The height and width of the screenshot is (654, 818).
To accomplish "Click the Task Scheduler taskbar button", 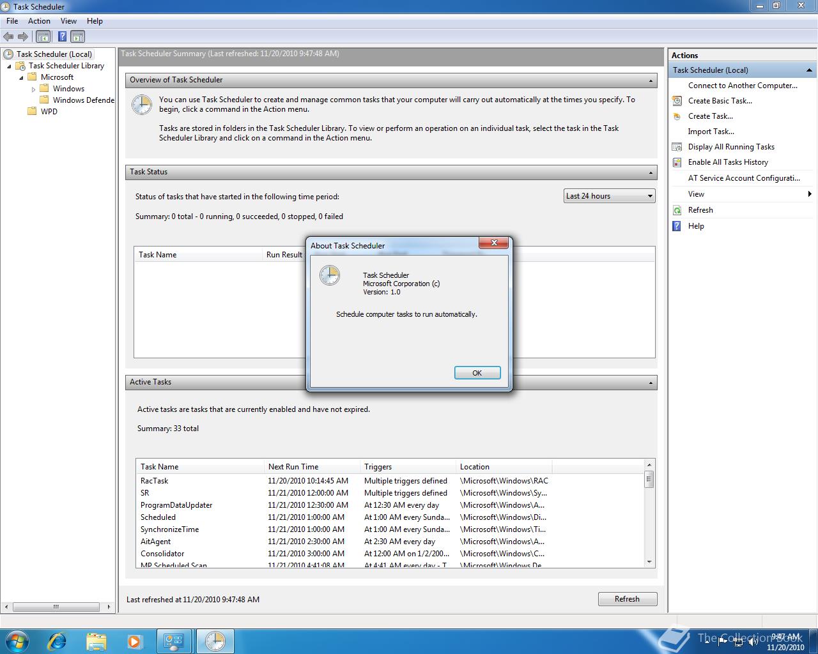I will tap(215, 641).
